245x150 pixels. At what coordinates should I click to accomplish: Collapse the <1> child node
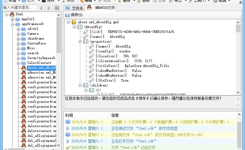coord(86,90)
